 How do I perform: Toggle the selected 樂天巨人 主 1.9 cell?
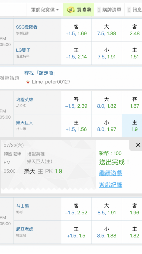point(132,126)
